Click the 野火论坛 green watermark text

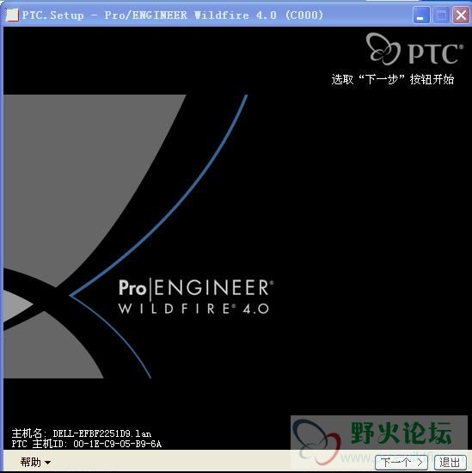pos(402,433)
